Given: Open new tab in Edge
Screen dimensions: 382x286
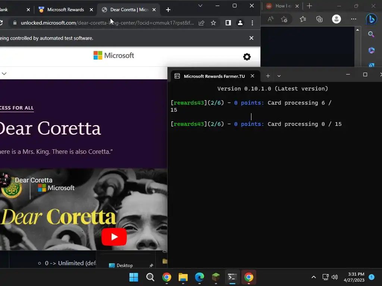Looking at the screenshot, I should [309, 6].
